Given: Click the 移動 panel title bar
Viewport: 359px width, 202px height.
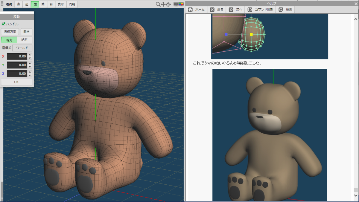Looking at the screenshot, I should coord(16,17).
